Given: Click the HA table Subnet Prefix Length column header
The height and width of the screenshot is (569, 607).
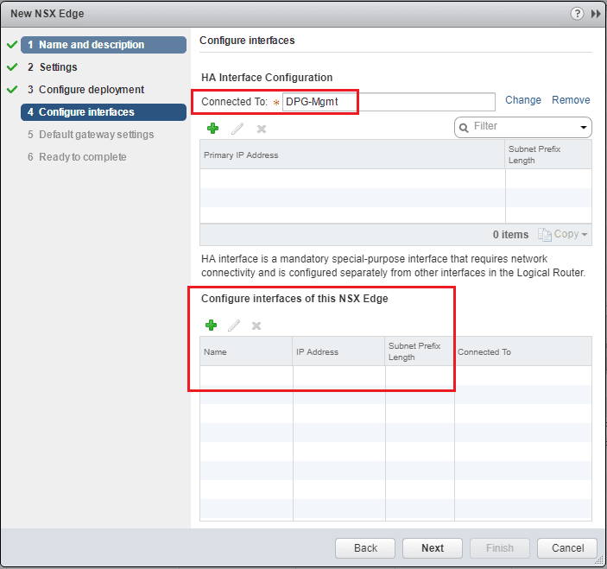Looking at the screenshot, I should point(548,155).
